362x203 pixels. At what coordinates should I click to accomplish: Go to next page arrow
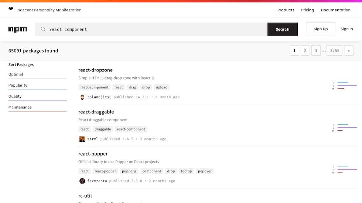coord(349,50)
